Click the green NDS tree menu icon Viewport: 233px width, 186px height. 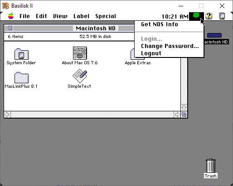point(196,16)
